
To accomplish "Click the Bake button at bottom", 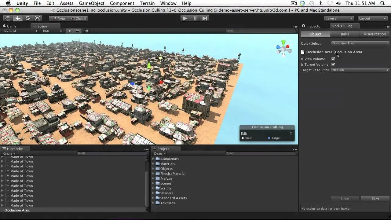I will point(375,198).
